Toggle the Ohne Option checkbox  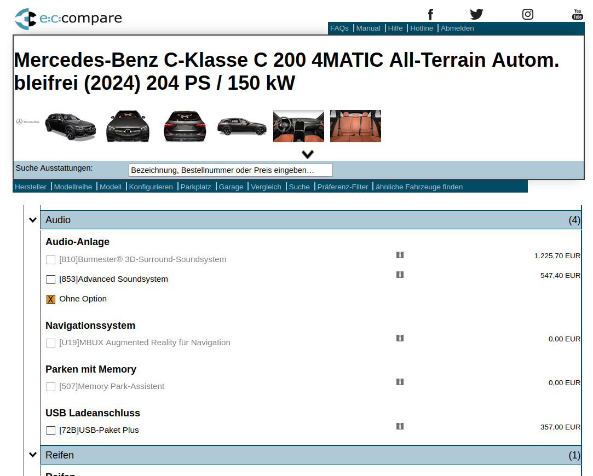51,299
